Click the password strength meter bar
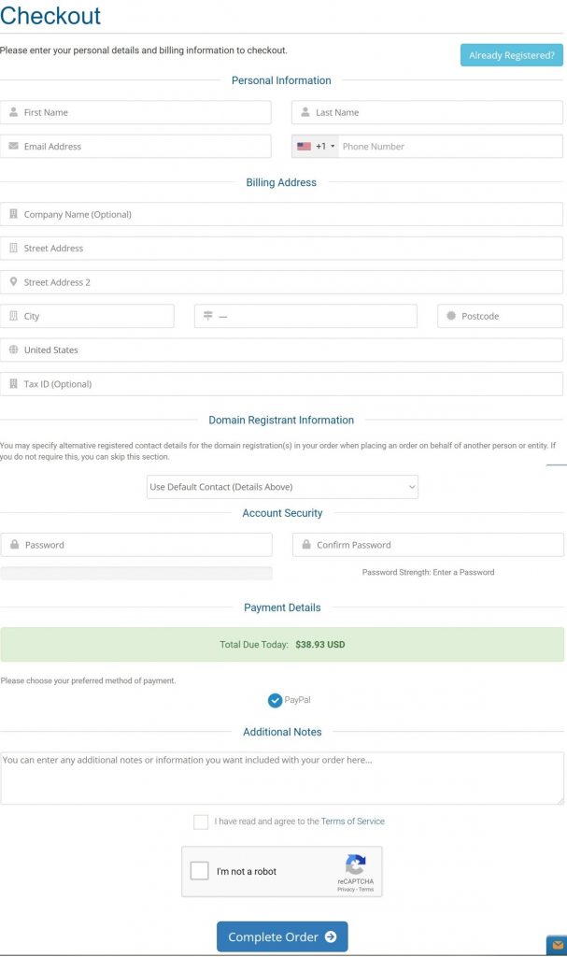The image size is (567, 957). pyautogui.click(x=136, y=573)
